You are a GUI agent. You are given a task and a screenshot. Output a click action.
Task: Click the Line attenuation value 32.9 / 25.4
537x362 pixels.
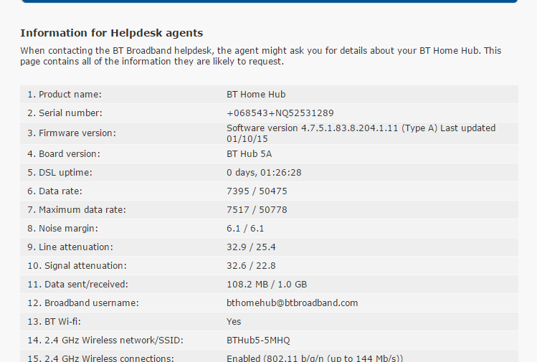tap(251, 247)
